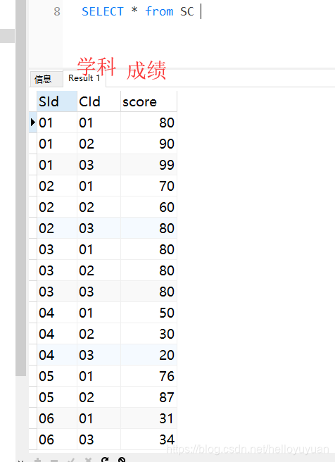Select the SId cell in the row scoring 87
The height and width of the screenshot is (462, 335).
pos(57,397)
